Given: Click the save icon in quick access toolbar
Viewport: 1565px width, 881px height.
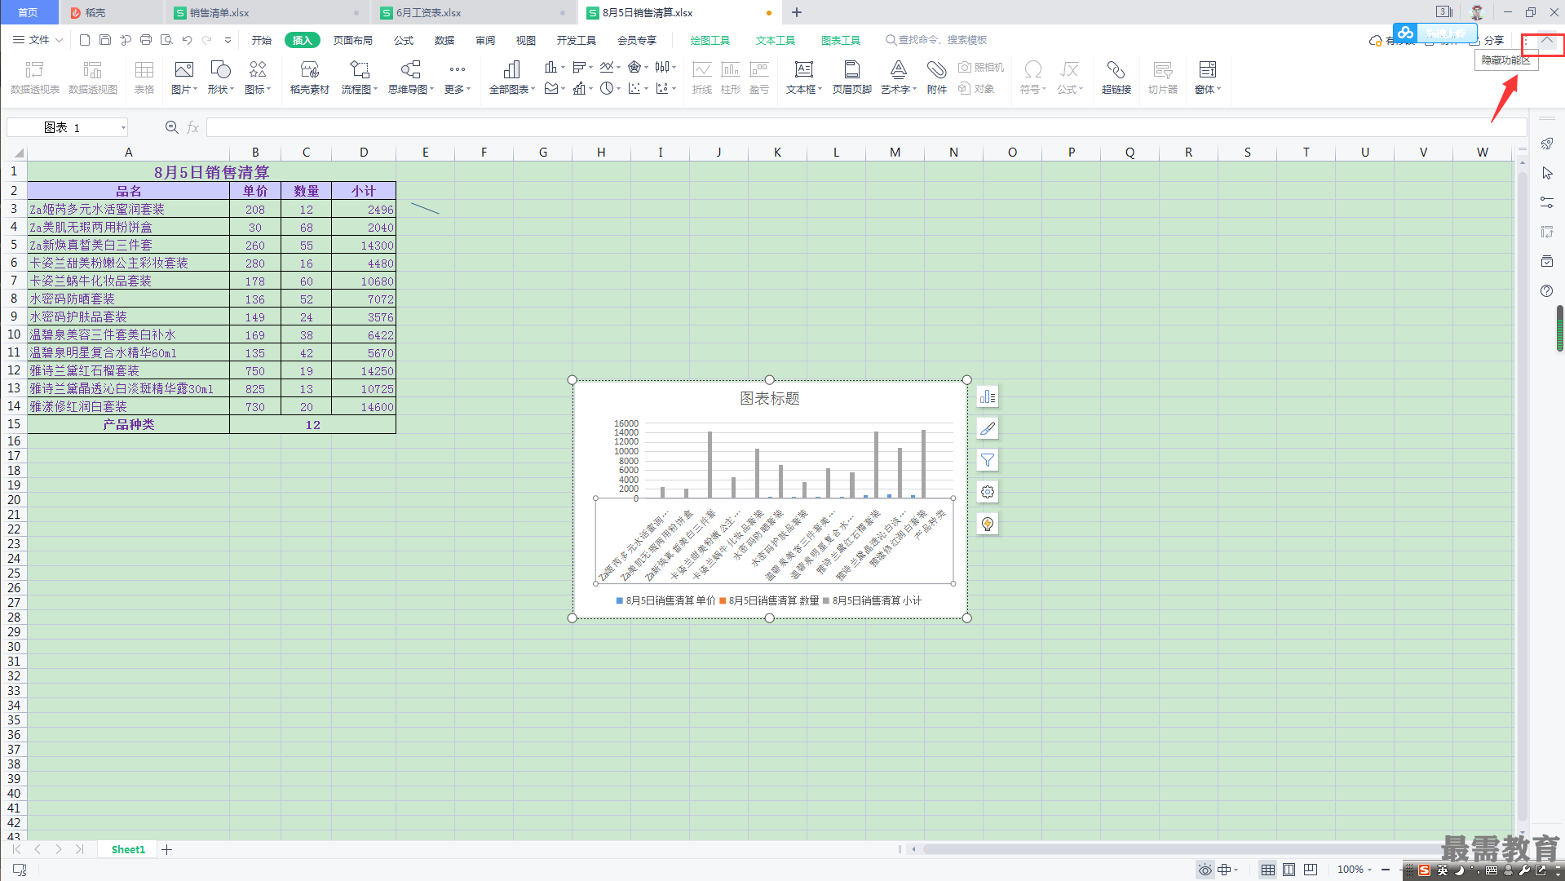Looking at the screenshot, I should (105, 40).
